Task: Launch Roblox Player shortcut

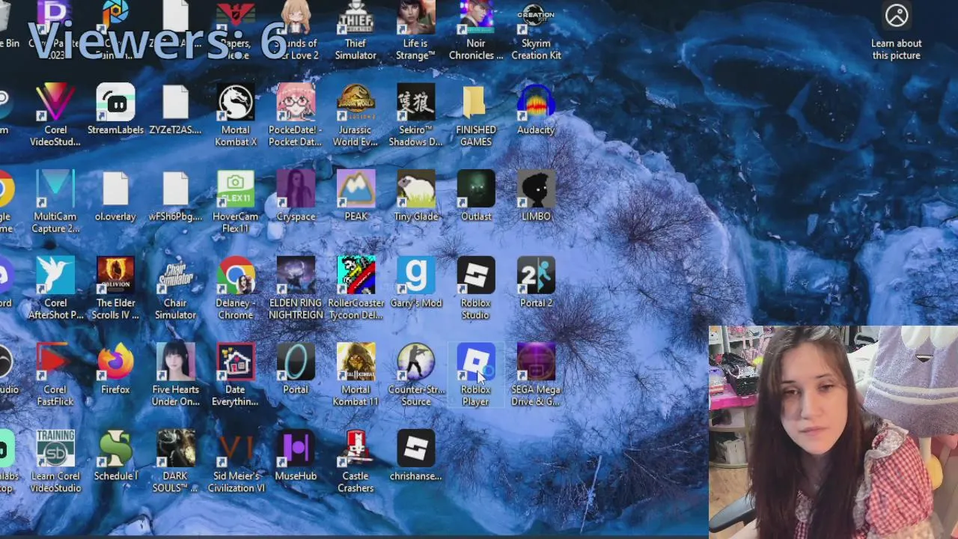Action: click(476, 374)
